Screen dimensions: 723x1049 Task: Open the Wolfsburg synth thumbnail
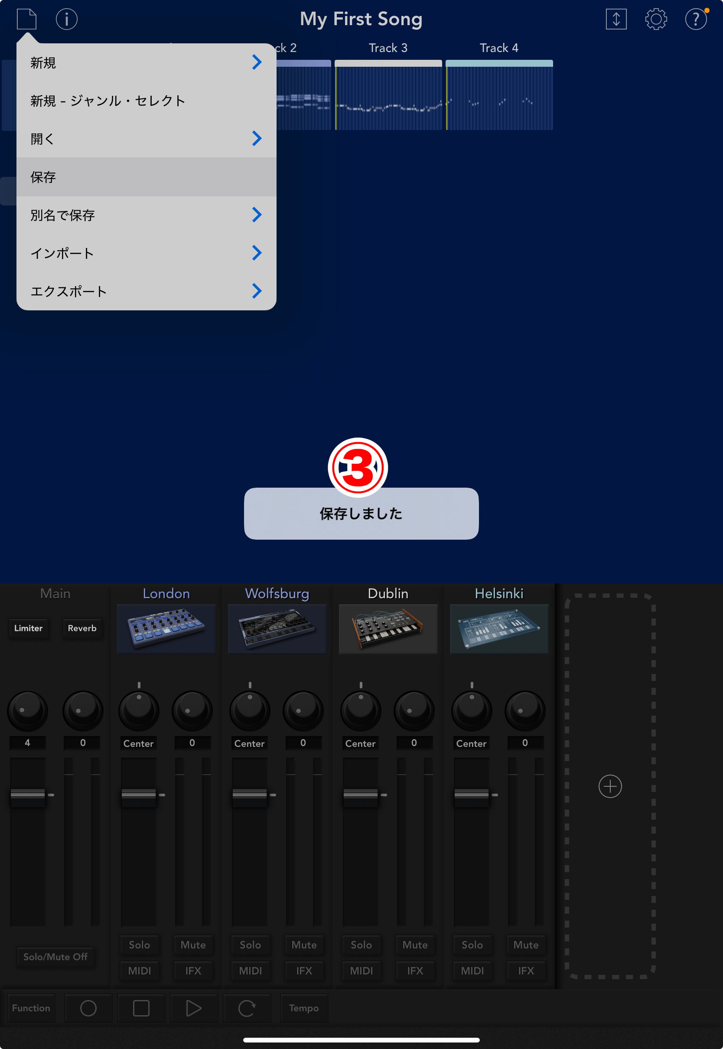(277, 628)
